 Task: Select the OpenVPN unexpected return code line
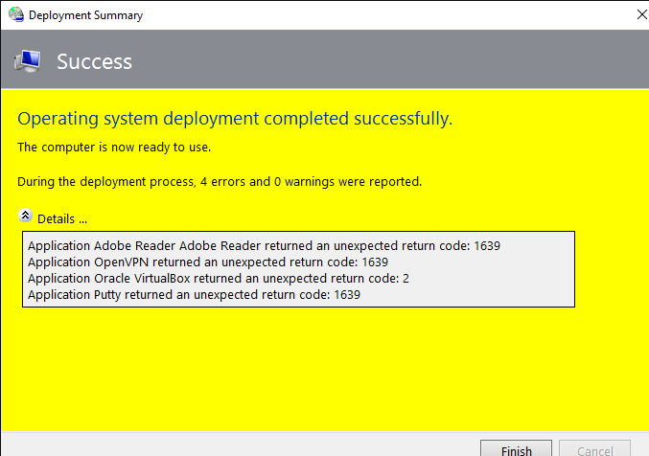[208, 262]
